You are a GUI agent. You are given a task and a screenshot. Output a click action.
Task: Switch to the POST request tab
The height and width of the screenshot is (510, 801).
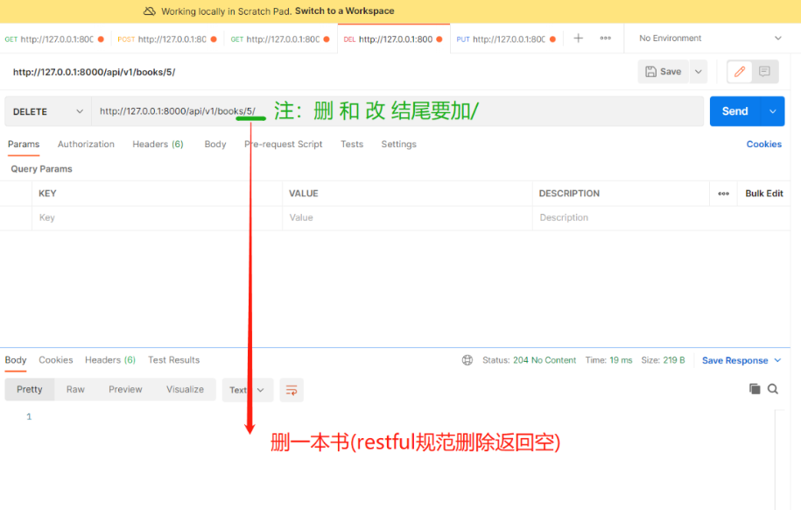coord(167,39)
